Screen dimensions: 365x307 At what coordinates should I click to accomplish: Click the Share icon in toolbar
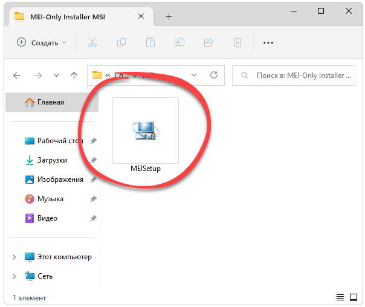208,42
